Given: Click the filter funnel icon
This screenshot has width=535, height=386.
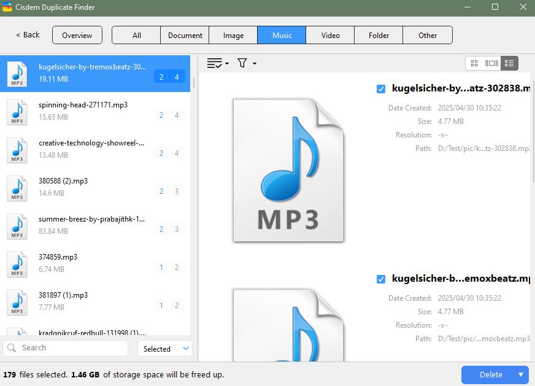Looking at the screenshot, I should [242, 63].
